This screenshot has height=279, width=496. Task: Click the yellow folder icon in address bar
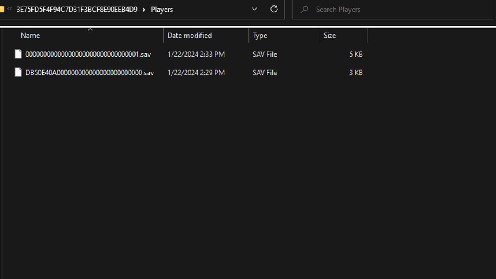(x=2, y=9)
